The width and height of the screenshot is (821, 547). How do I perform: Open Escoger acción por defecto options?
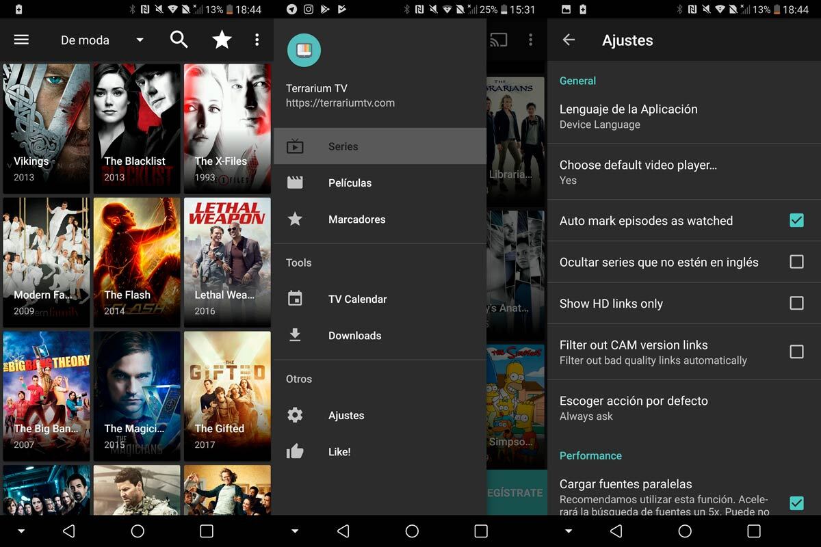pos(634,408)
